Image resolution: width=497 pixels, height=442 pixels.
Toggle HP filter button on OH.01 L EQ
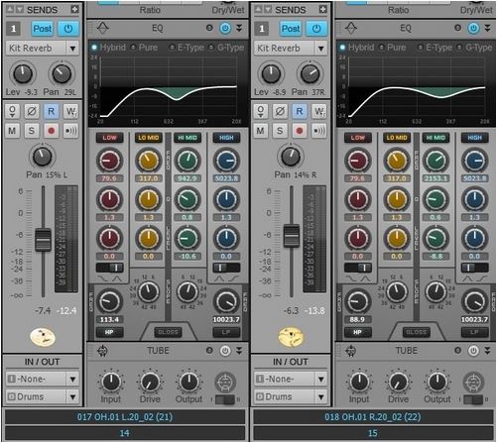tap(109, 332)
